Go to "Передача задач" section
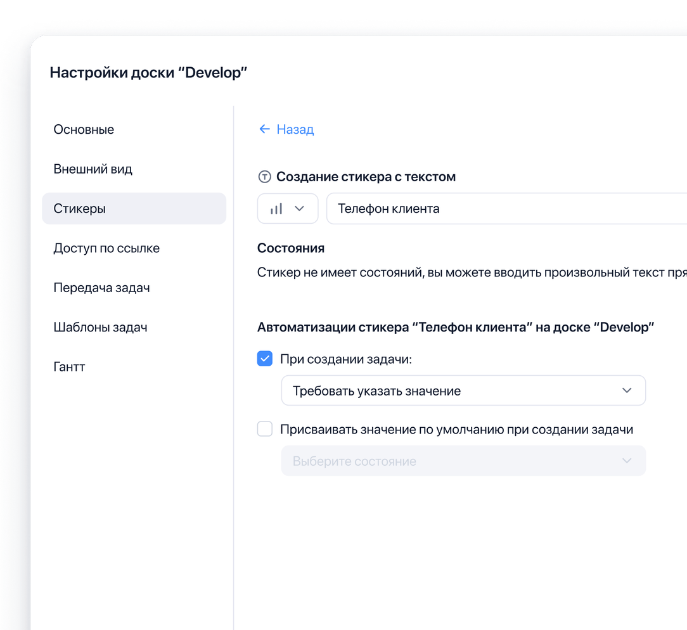Viewport: 687px width, 630px height. click(101, 287)
